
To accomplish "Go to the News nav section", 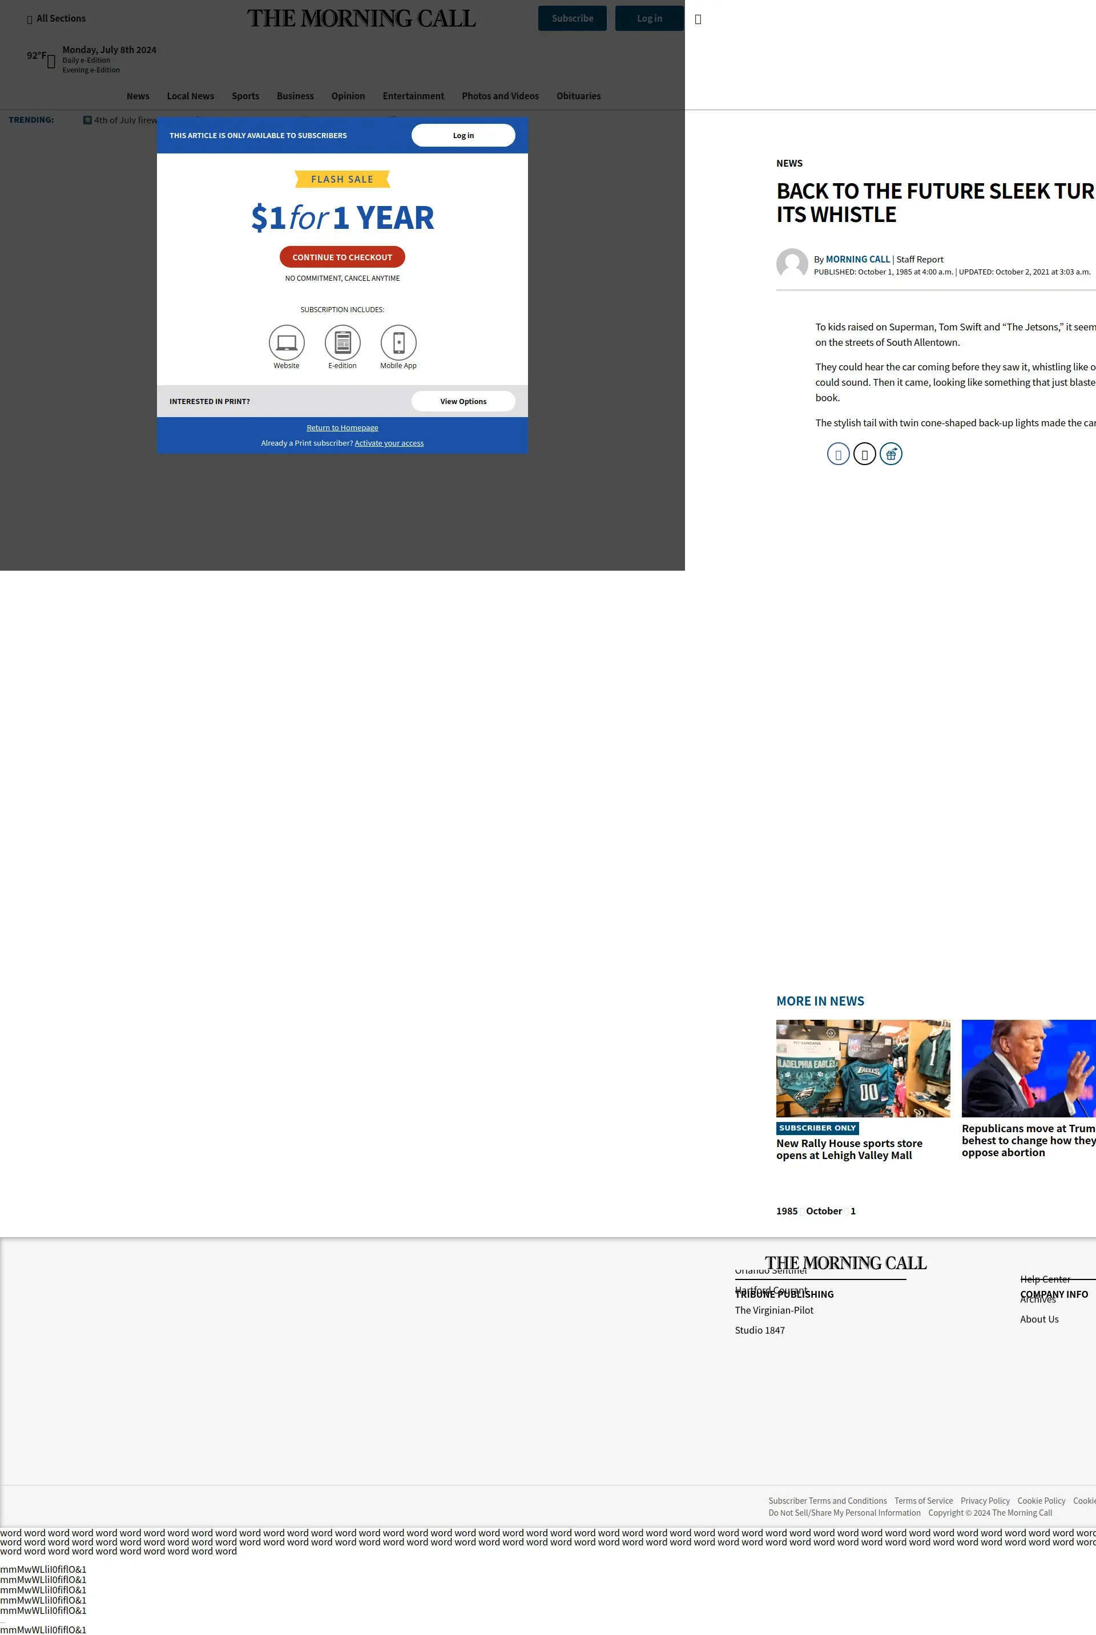I will tap(138, 96).
